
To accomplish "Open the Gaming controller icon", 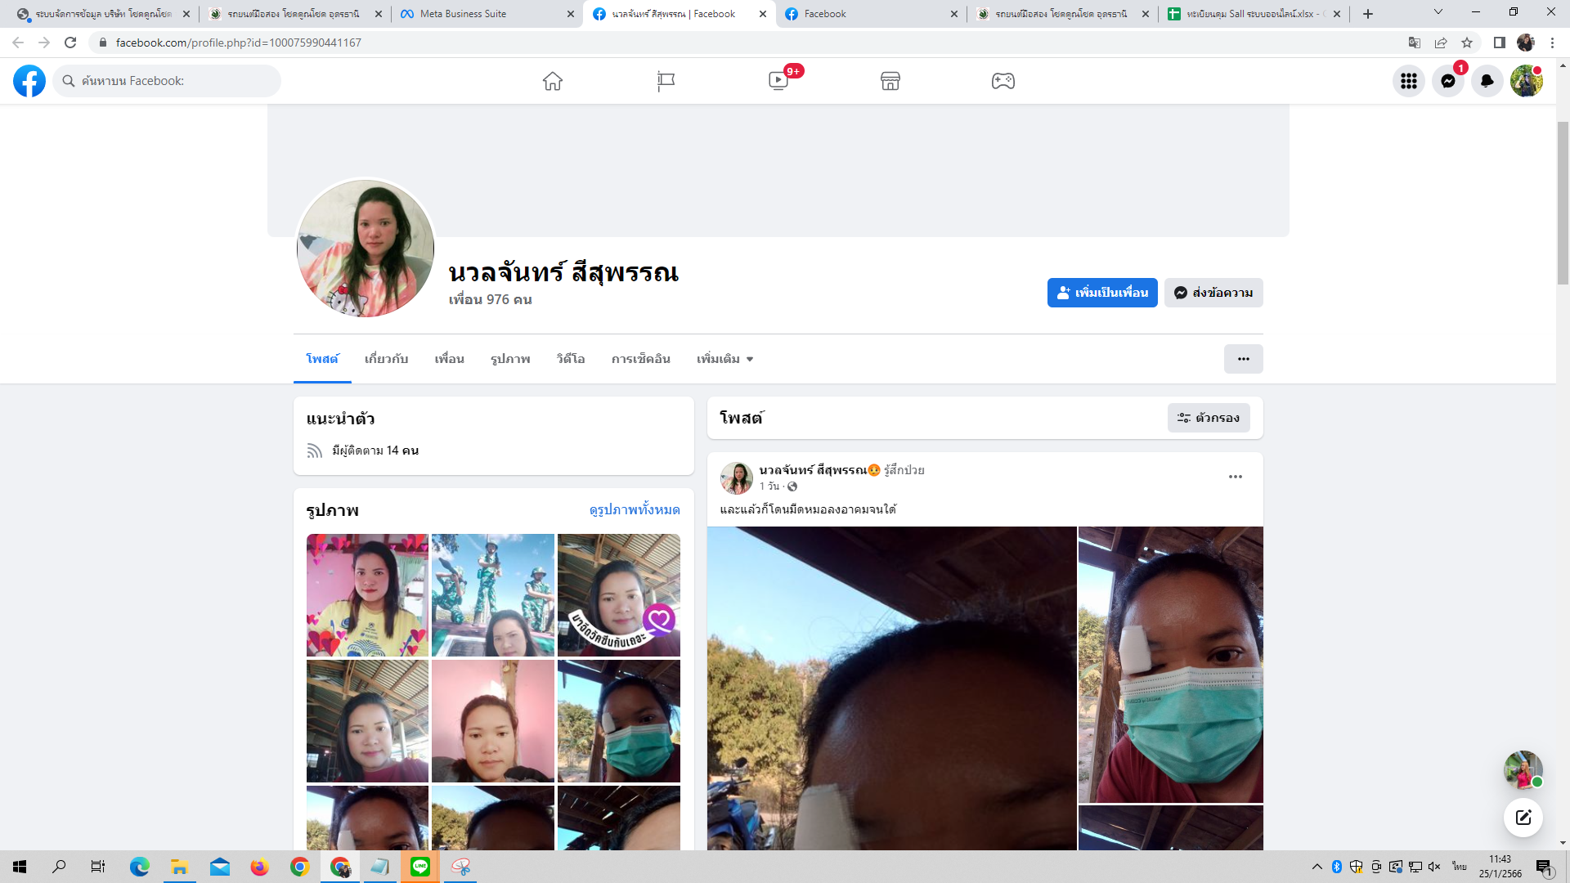I will [1003, 81].
